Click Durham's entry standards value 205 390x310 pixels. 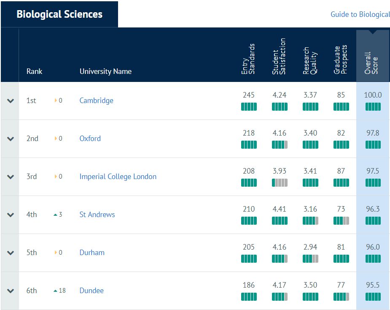(249, 247)
